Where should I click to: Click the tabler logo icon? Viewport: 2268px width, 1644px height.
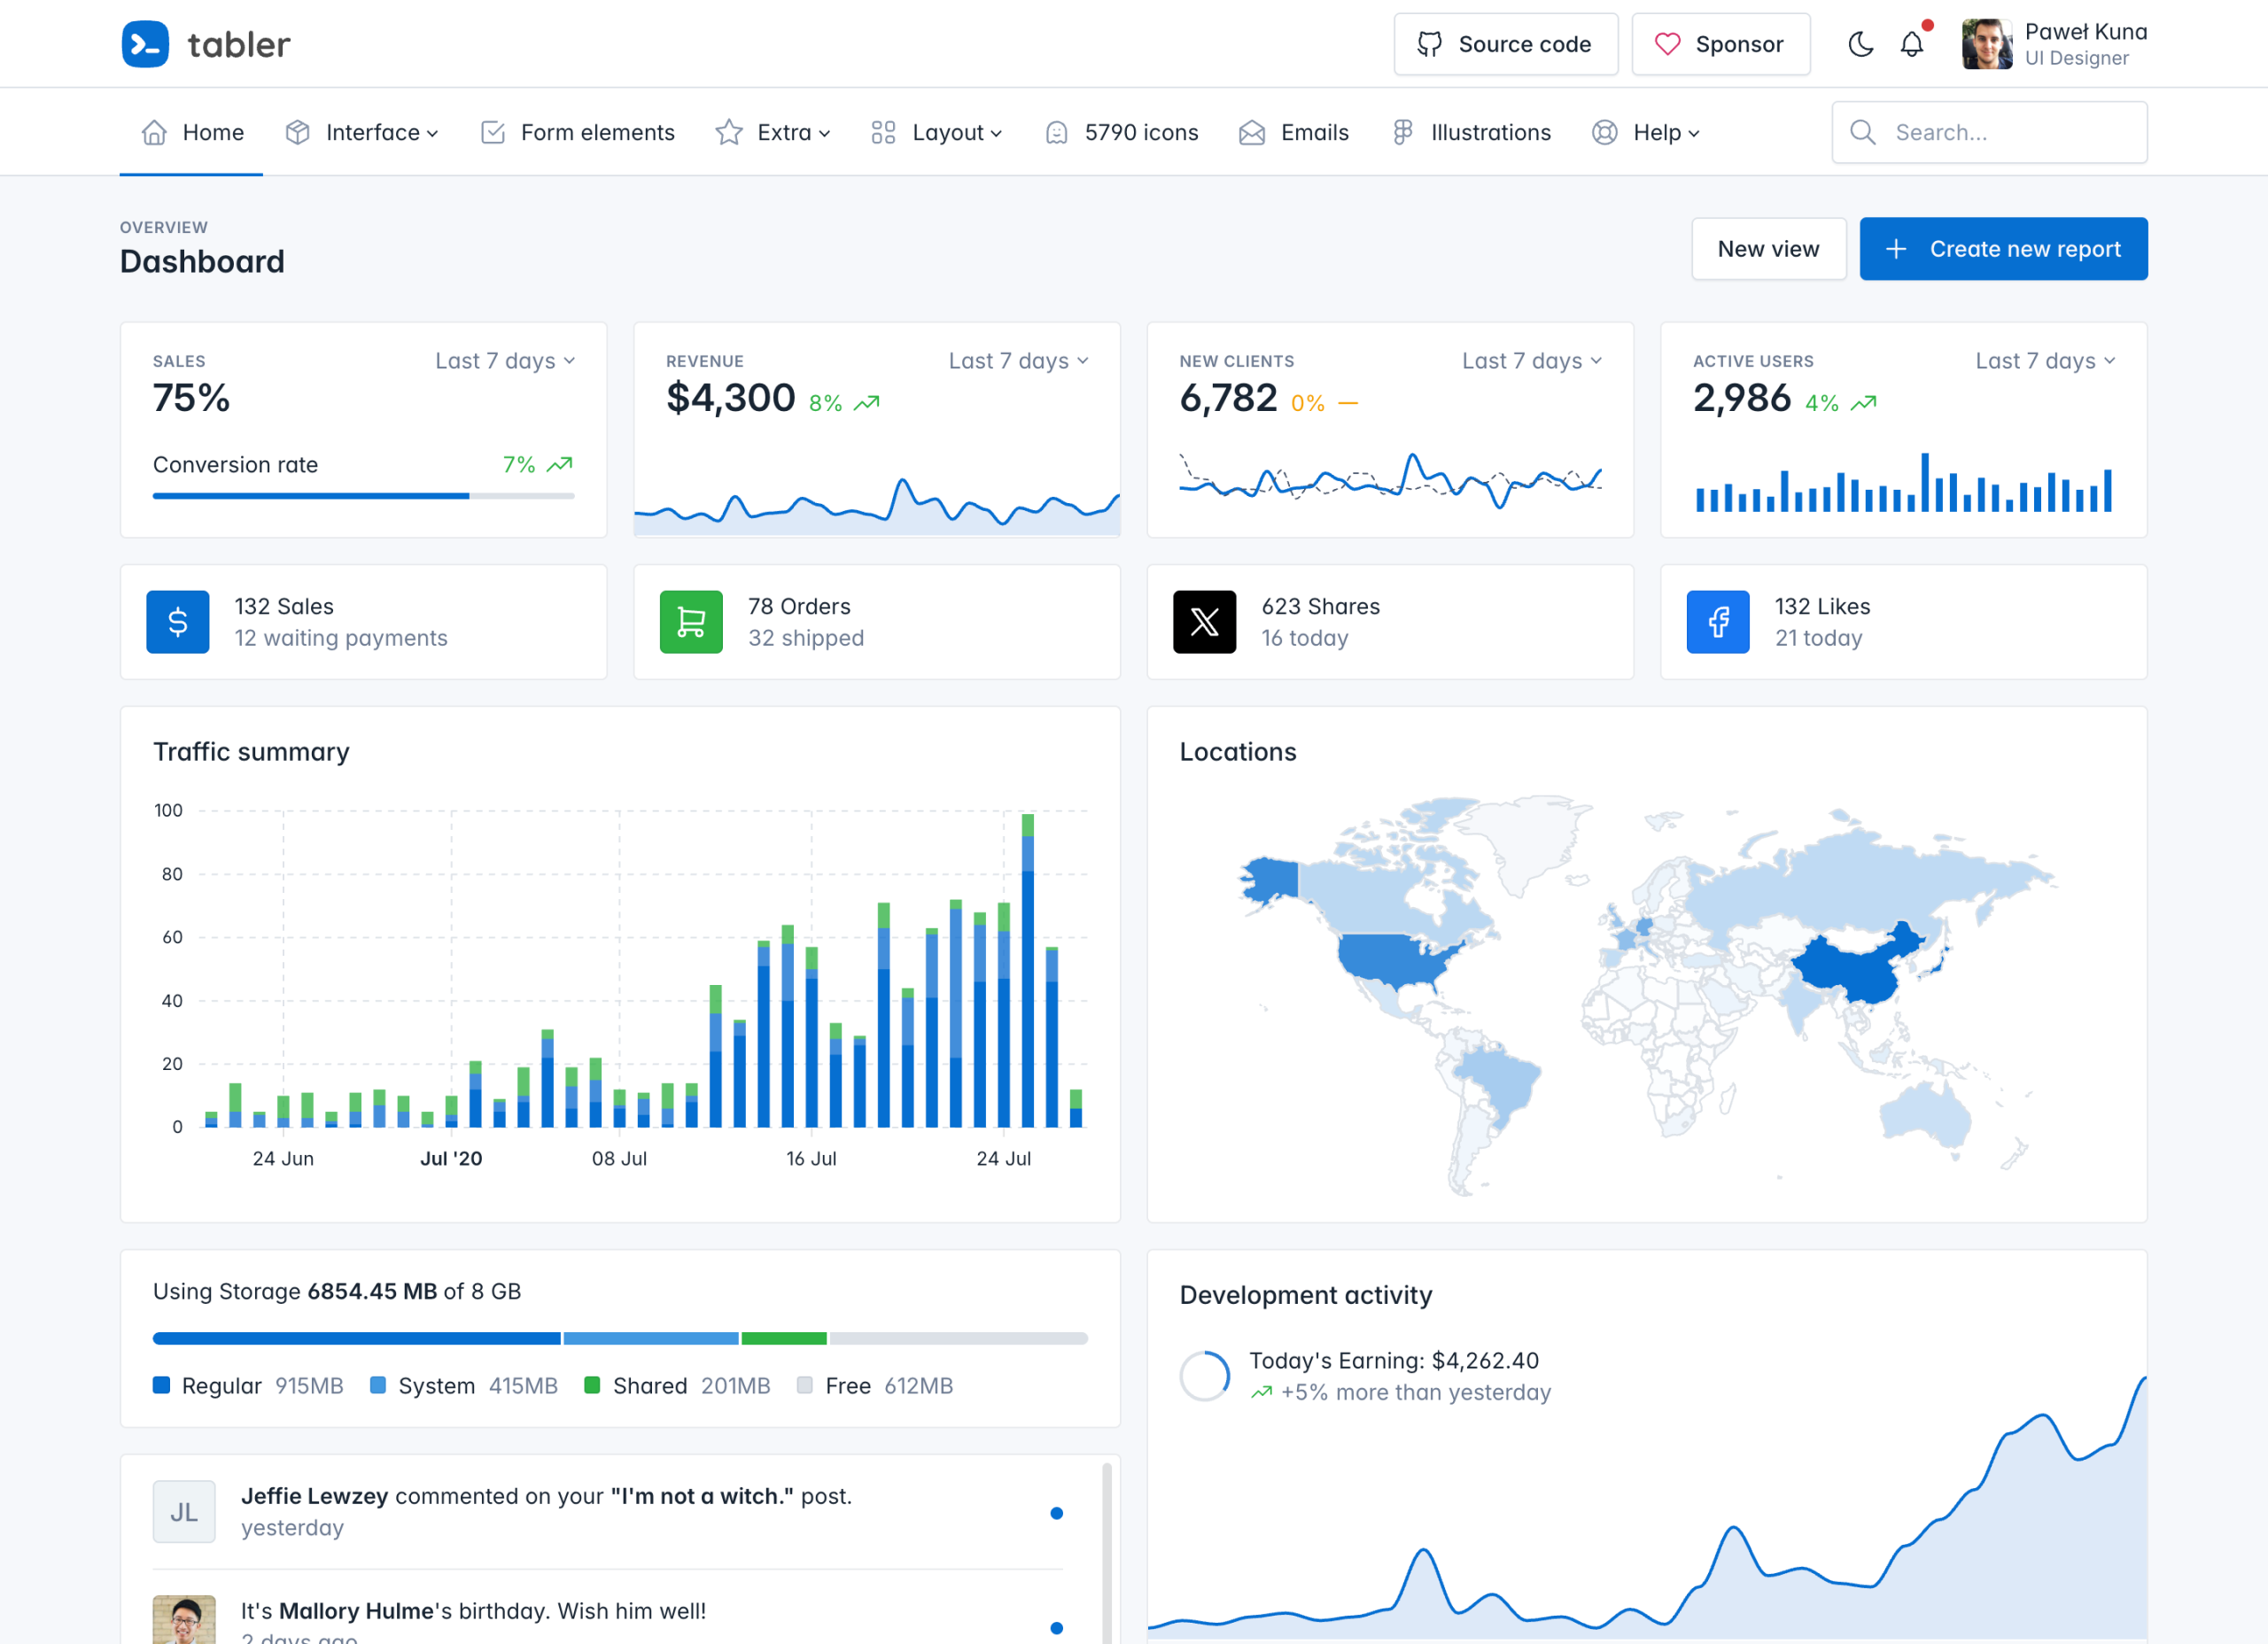click(144, 43)
